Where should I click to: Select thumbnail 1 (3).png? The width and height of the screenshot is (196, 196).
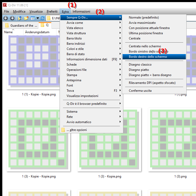[x=172, y=140]
